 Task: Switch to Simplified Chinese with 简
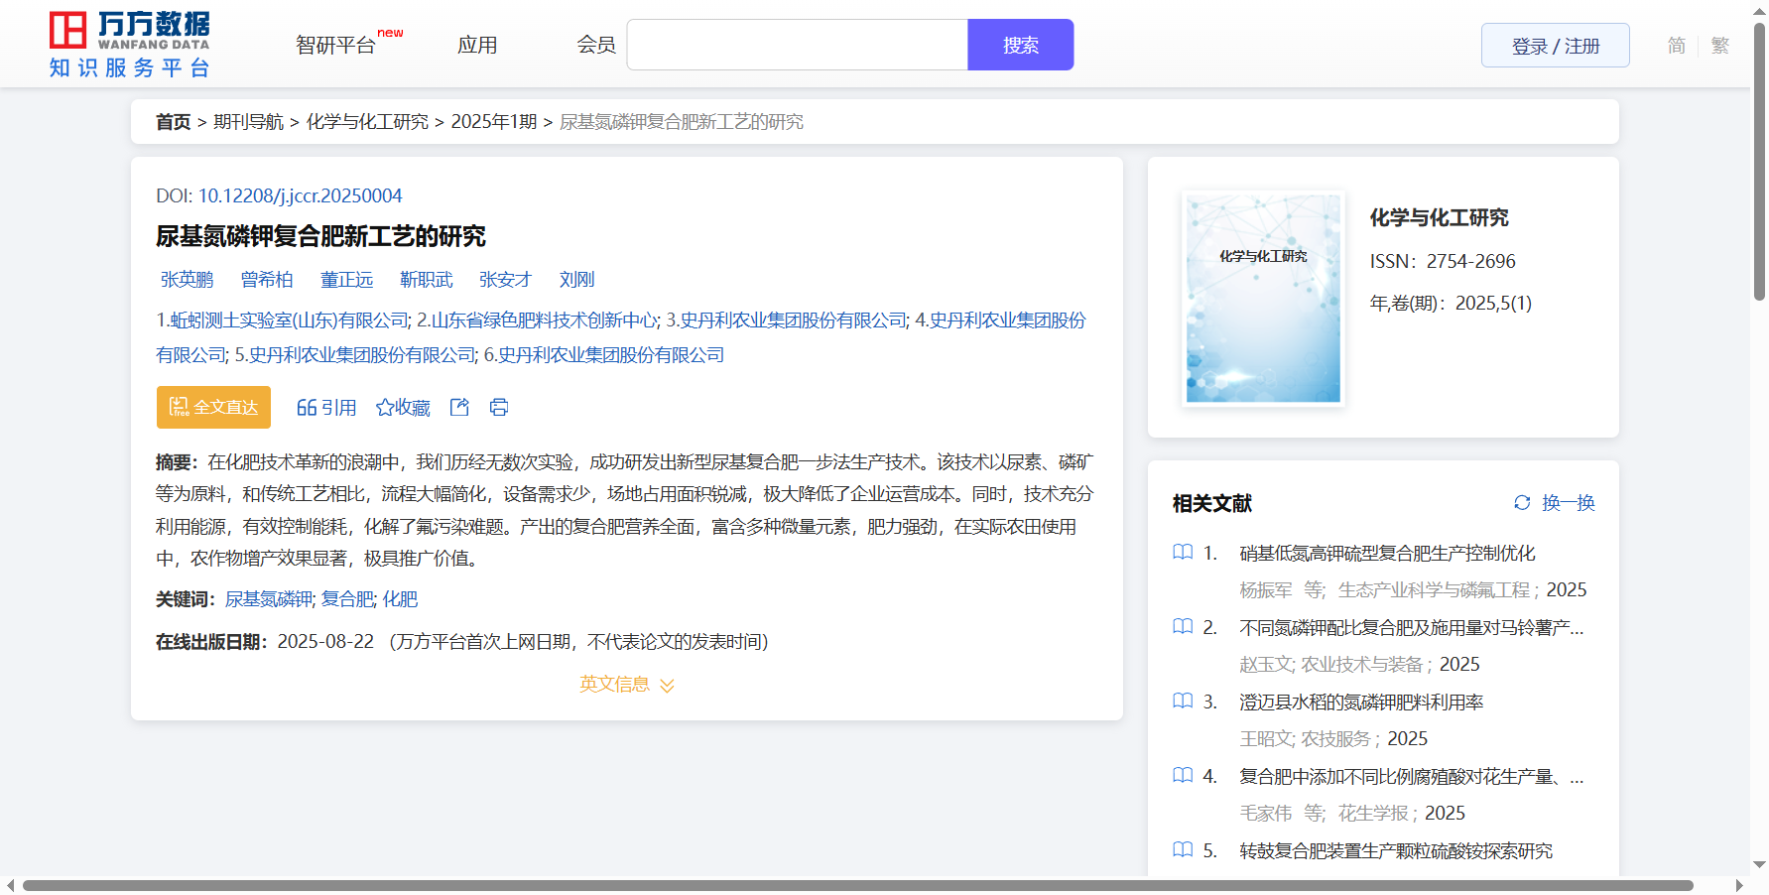point(1676,46)
